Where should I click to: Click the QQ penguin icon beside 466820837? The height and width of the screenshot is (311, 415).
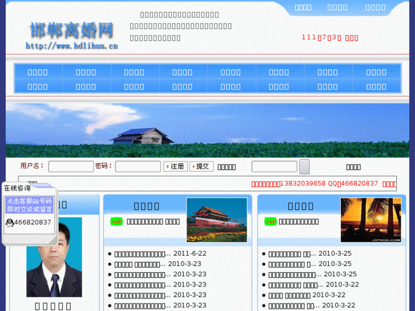pyautogui.click(x=9, y=223)
